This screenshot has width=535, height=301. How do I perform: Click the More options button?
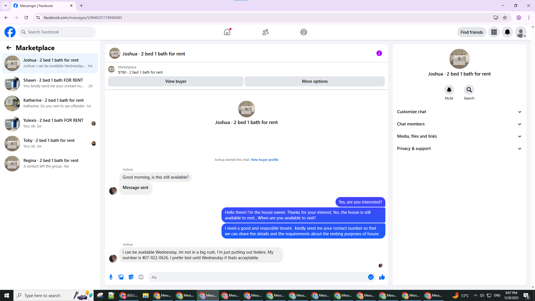[315, 81]
